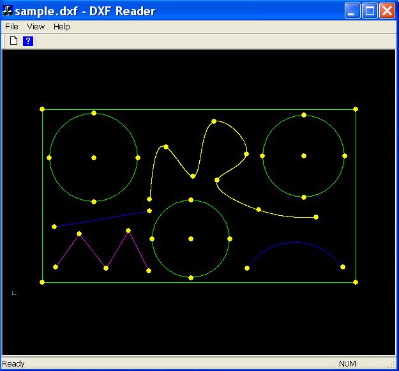Minimize the DXF Reader window

[x=352, y=11]
